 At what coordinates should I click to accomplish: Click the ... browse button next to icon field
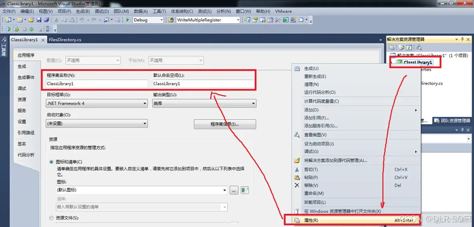(234, 190)
